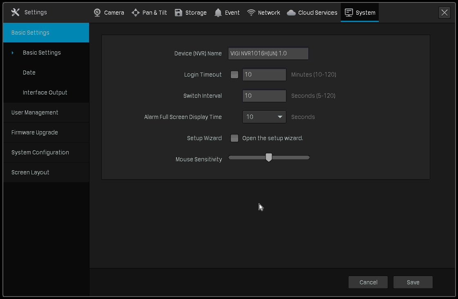The image size is (458, 299).
Task: Select the Basic Settings sub-item with arrow
Action: (46, 53)
